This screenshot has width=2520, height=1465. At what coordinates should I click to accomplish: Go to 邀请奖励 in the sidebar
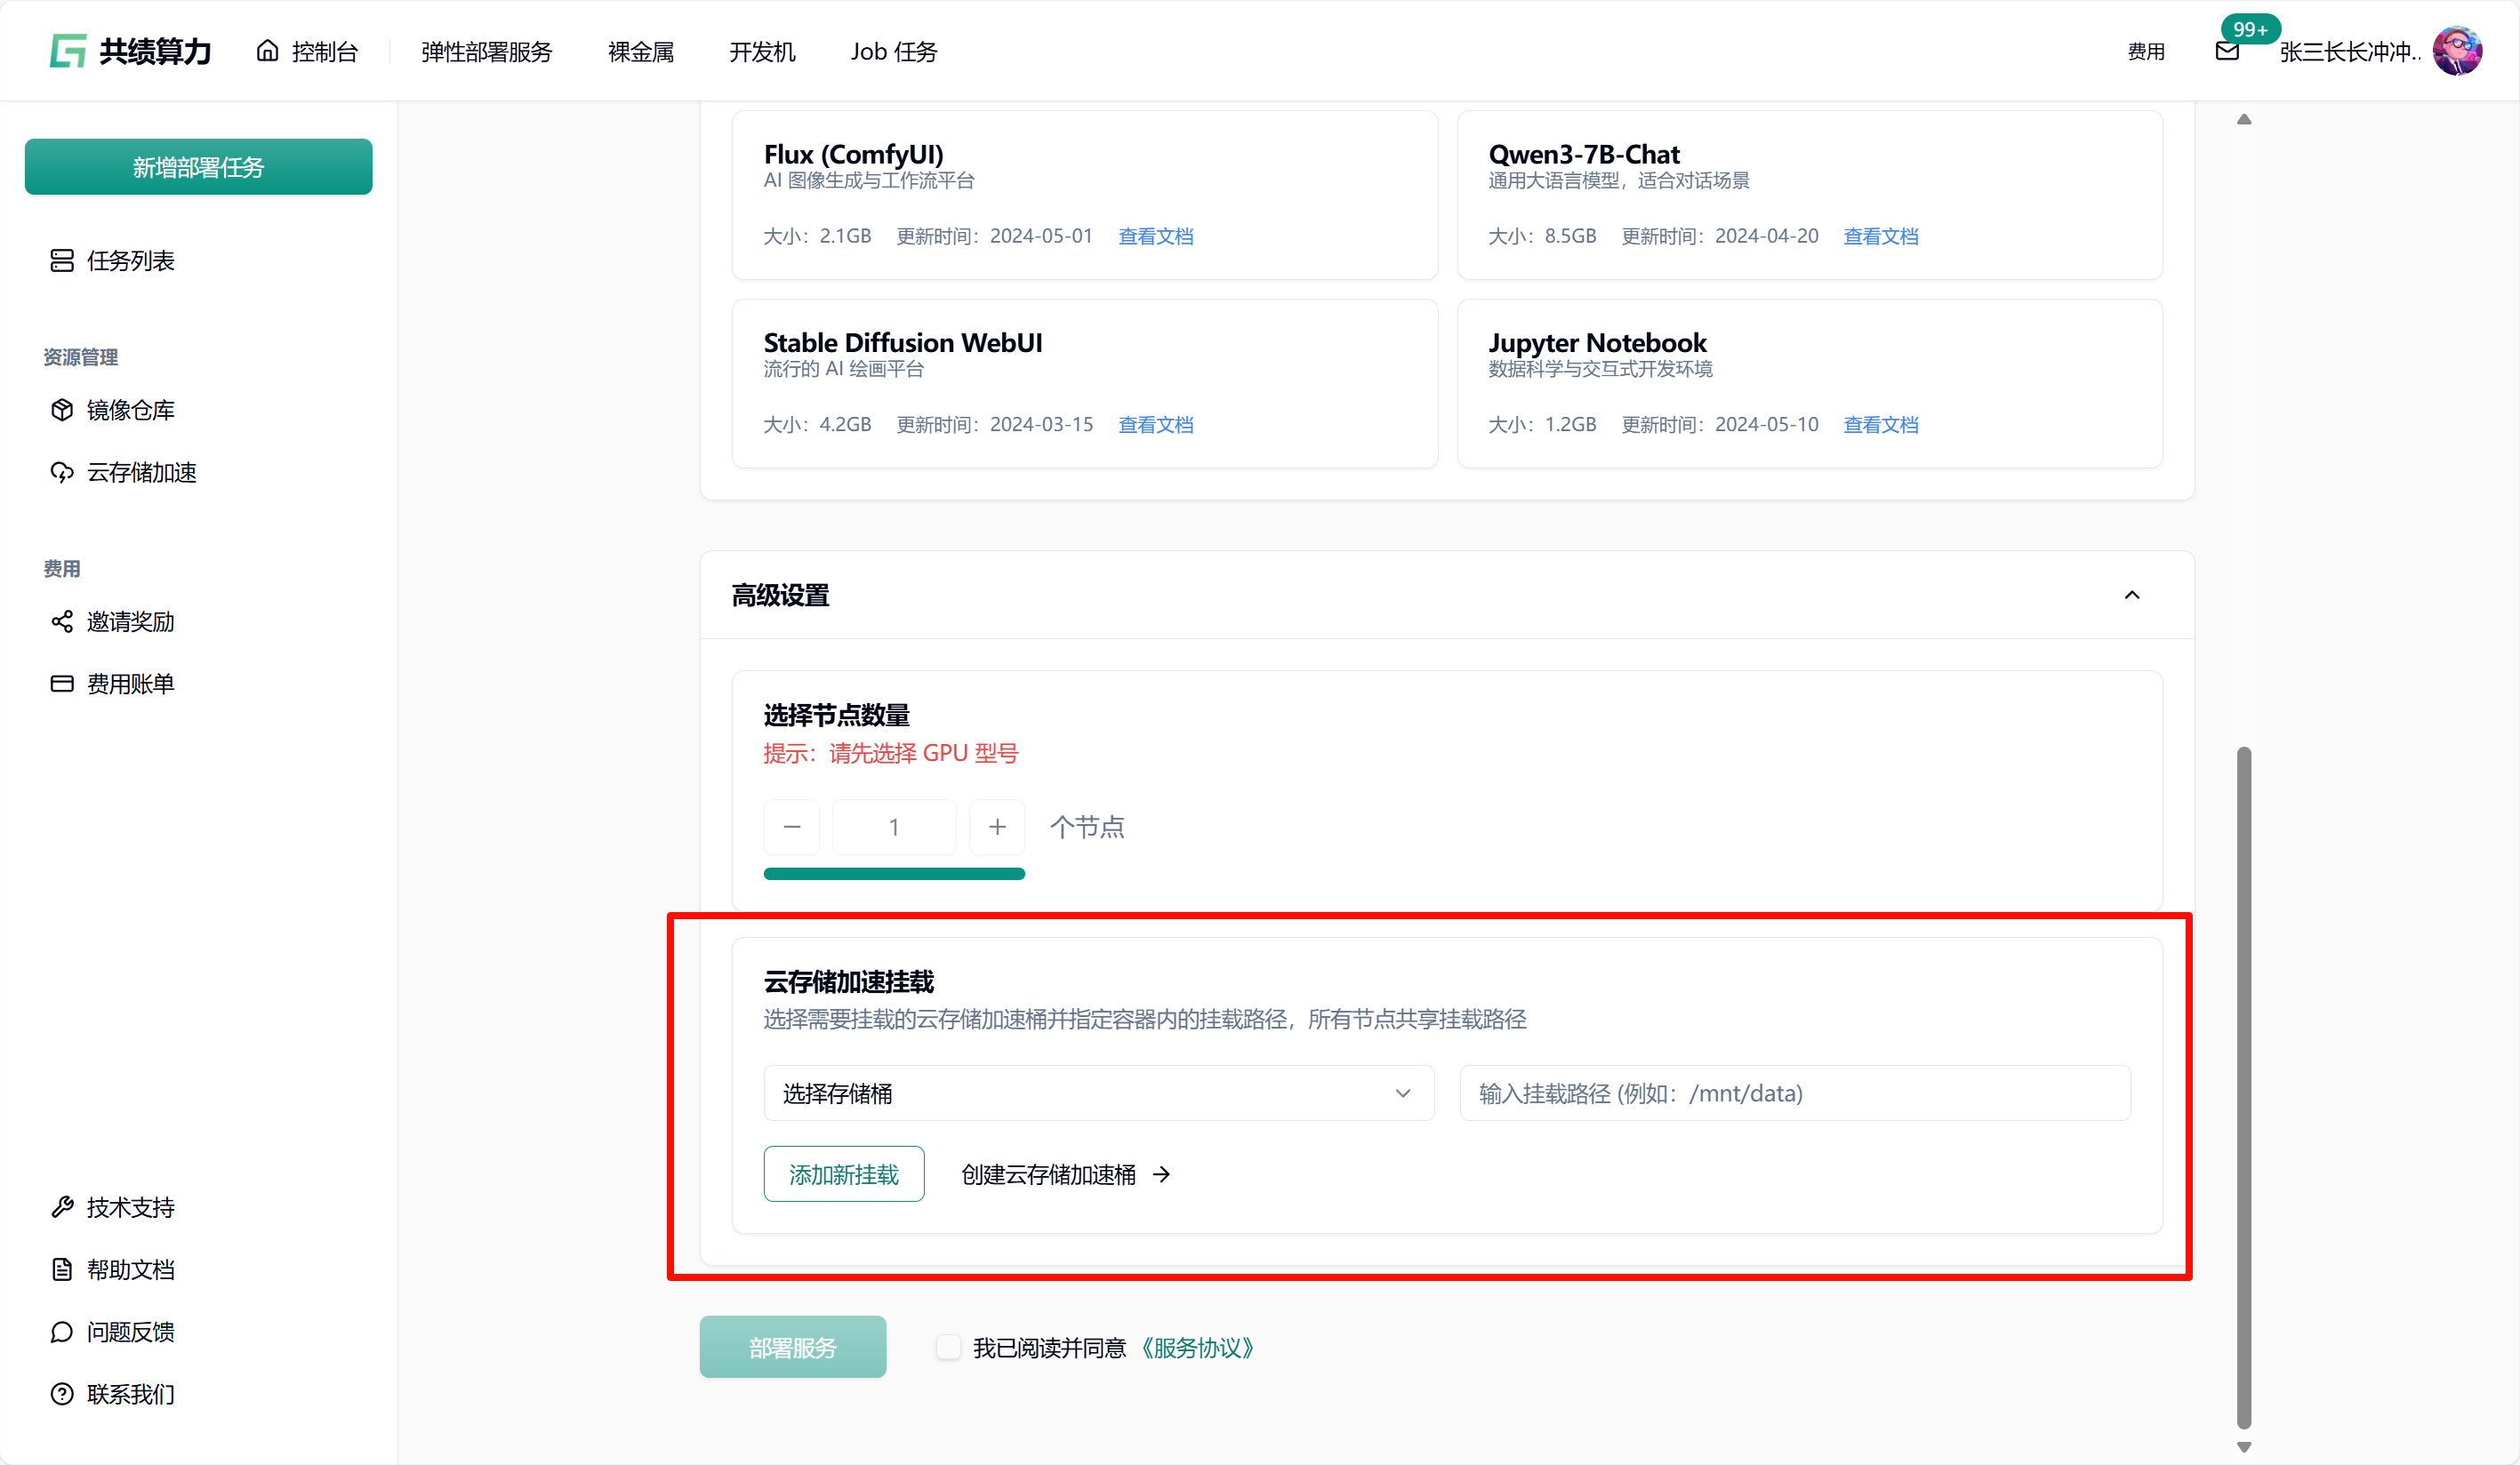(x=130, y=622)
